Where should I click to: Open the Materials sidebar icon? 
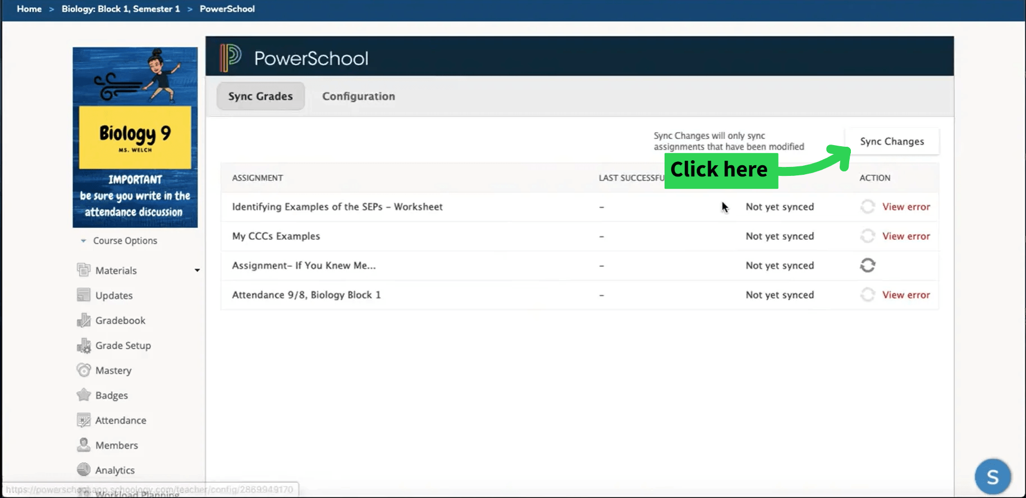coord(84,270)
